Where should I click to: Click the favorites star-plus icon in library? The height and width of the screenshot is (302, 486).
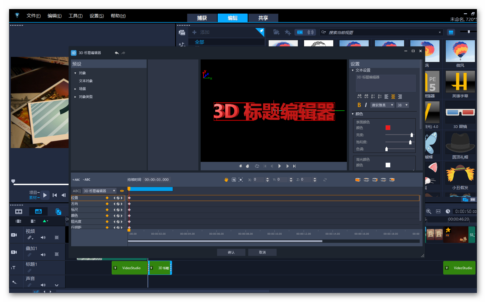pos(288,32)
